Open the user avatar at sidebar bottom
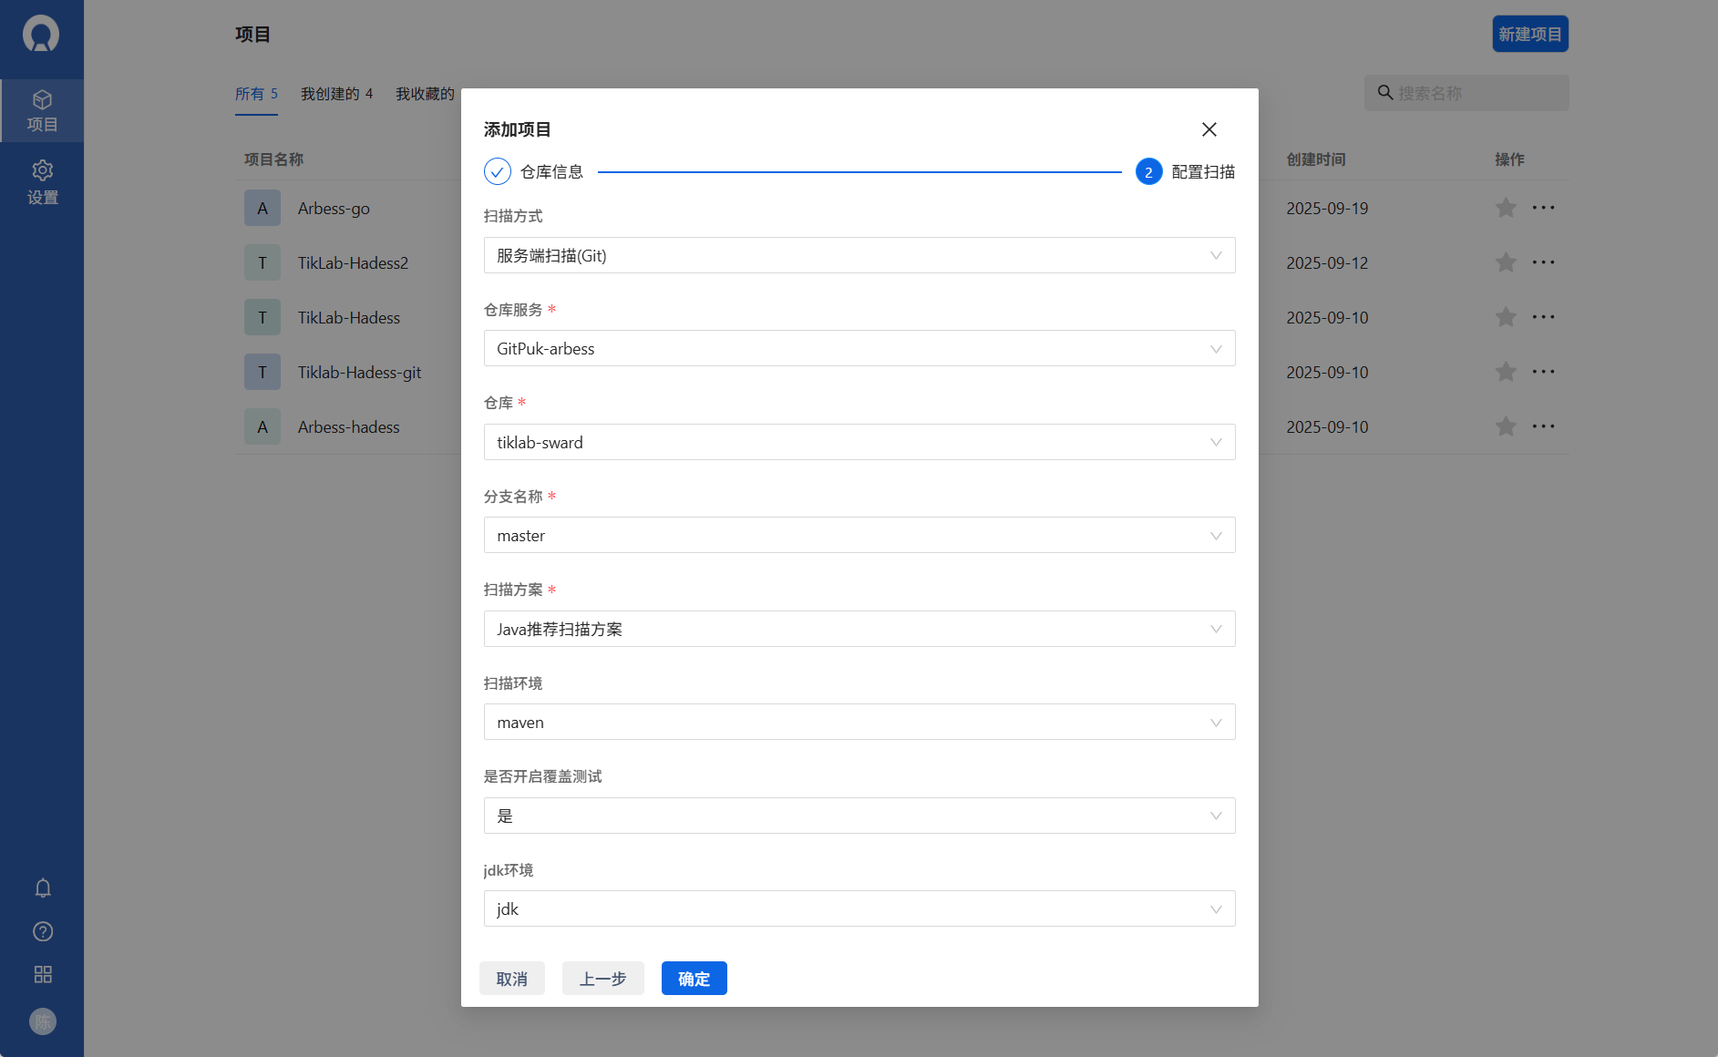This screenshot has height=1057, width=1718. click(43, 1021)
